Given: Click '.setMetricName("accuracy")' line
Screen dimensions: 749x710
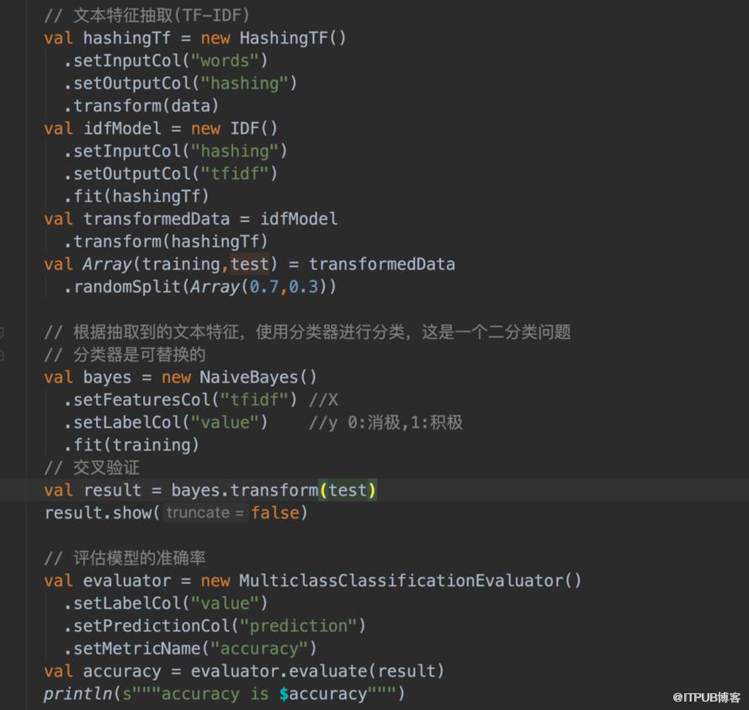Looking at the screenshot, I should point(190,649).
